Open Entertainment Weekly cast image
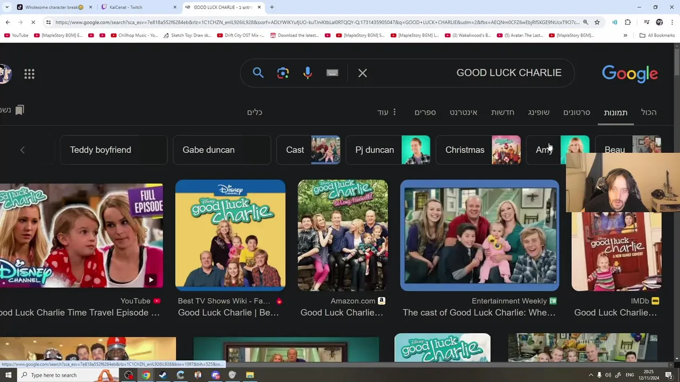680x382 pixels. click(480, 235)
